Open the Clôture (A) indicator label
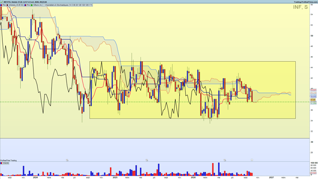Screen dimensions: 318x179 (x=37, y=5)
